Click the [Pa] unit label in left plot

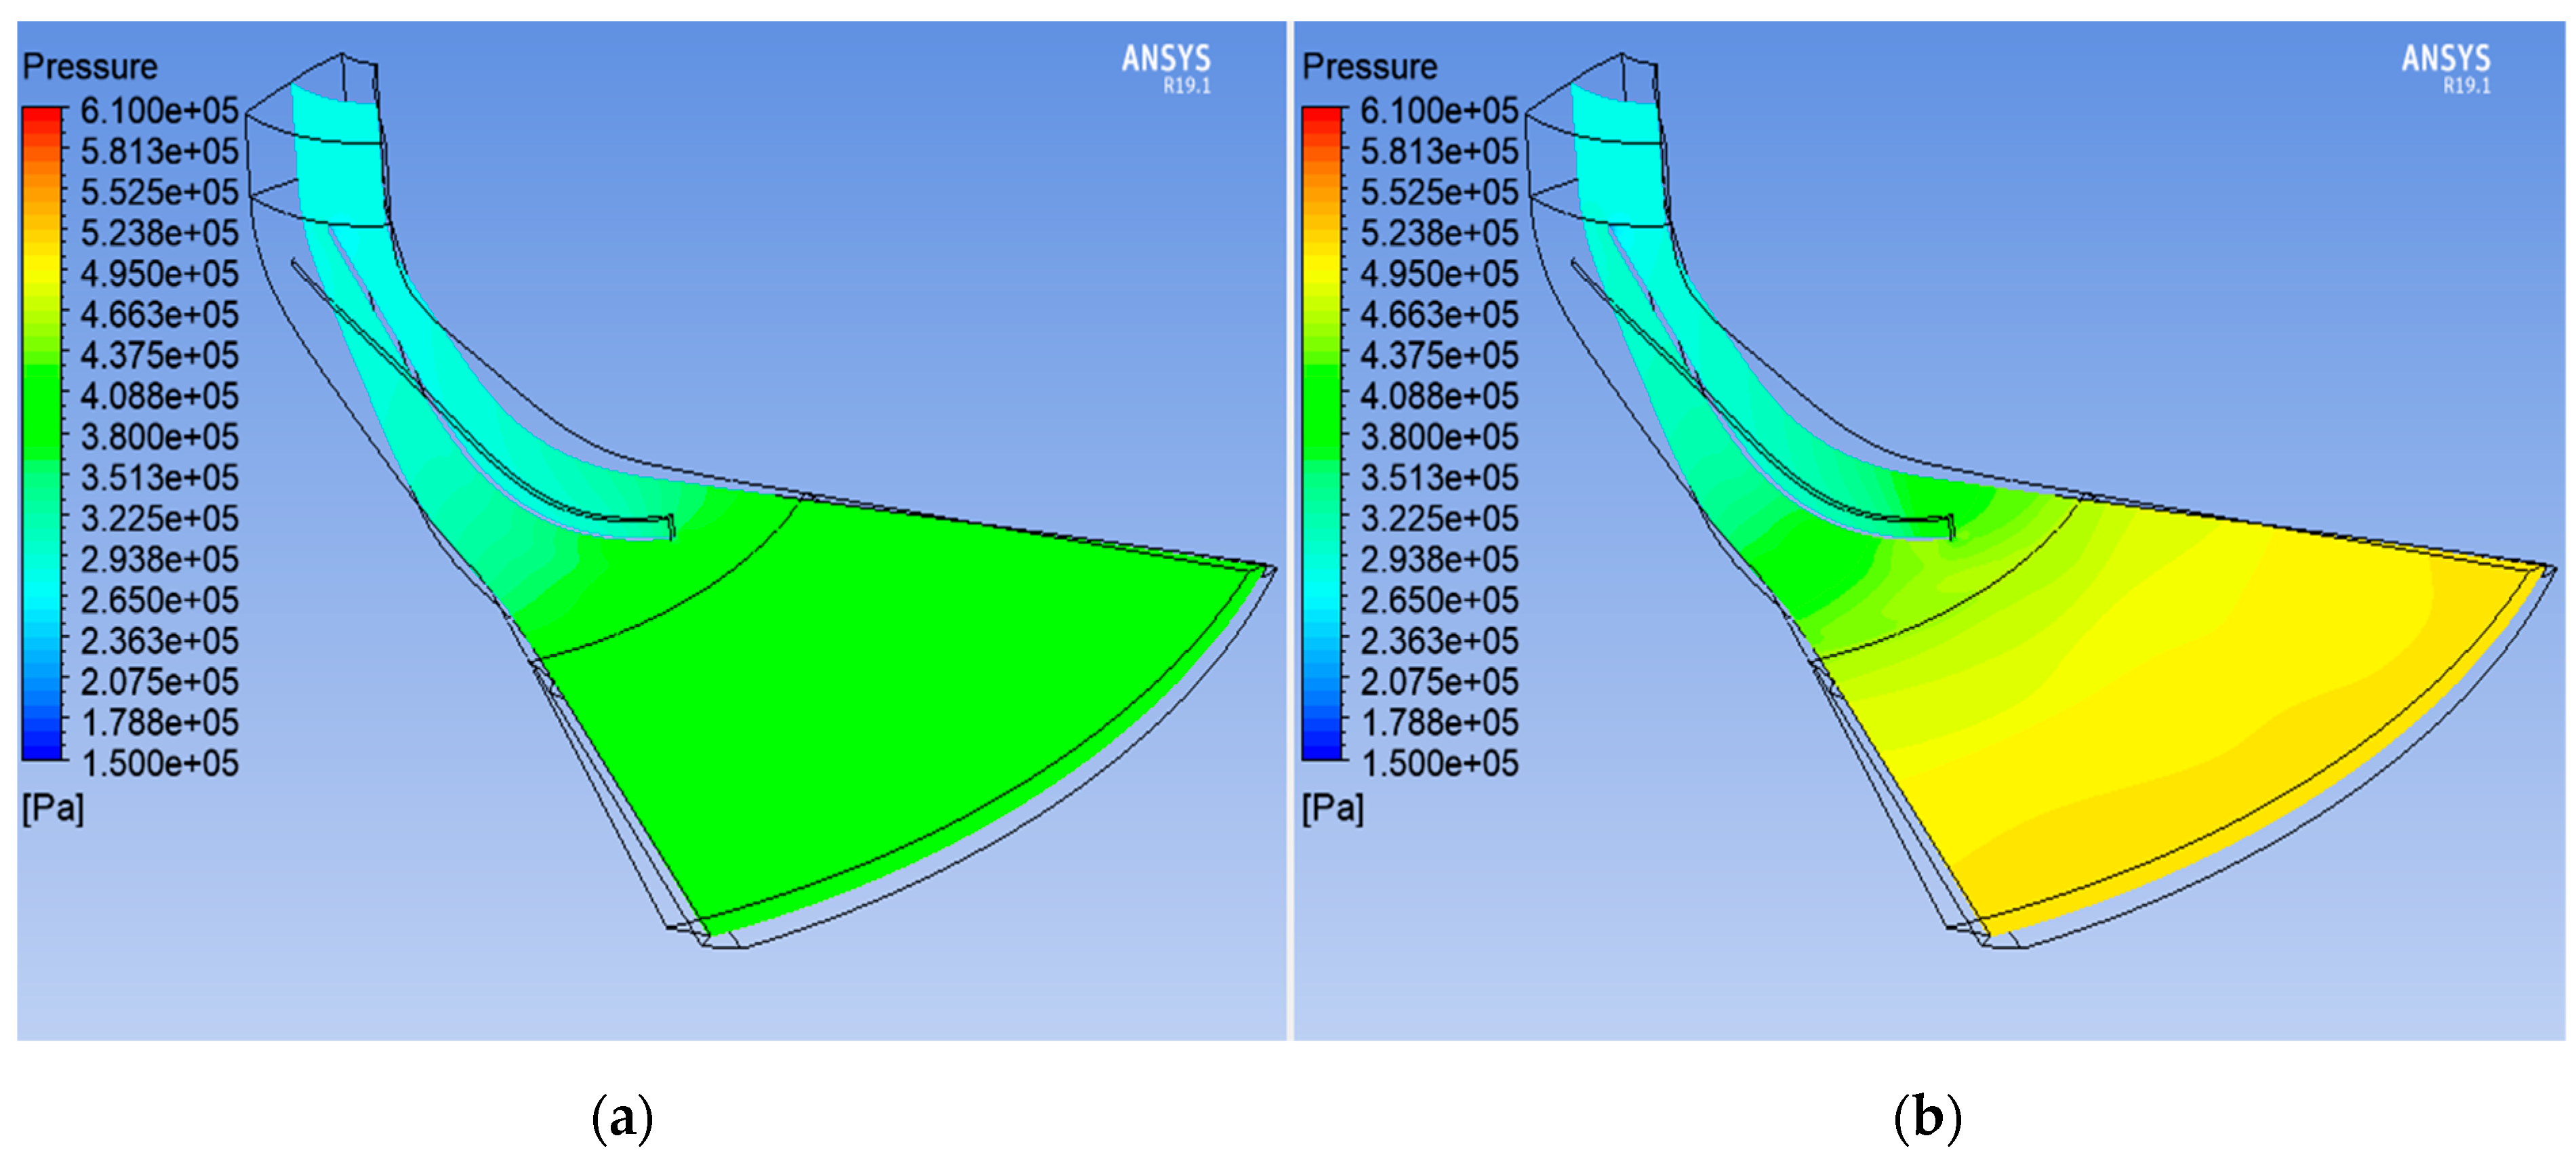coord(53,807)
